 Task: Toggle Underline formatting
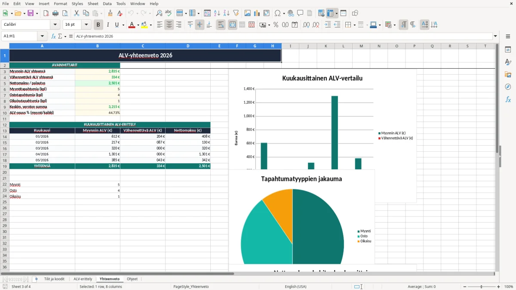click(117, 25)
